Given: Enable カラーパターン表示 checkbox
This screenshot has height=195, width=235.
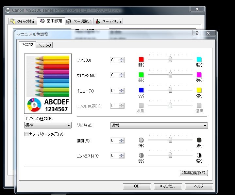Looking at the screenshot, I should [x=26, y=134].
